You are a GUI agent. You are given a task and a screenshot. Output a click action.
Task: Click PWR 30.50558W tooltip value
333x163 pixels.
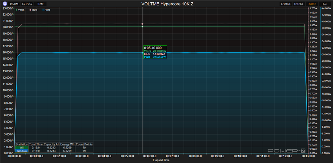tap(155, 57)
